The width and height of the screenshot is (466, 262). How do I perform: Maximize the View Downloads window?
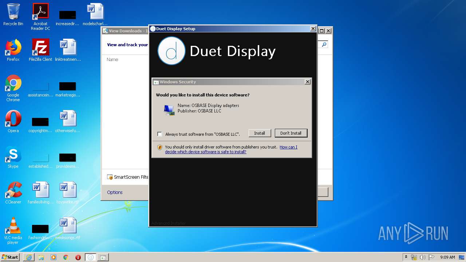point(322,31)
